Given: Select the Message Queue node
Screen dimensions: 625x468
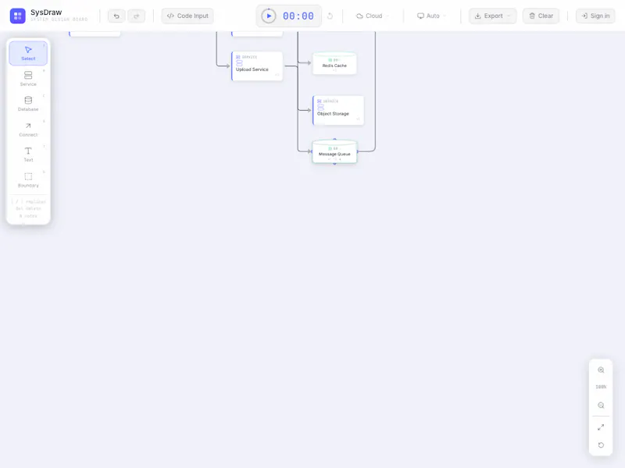Looking at the screenshot, I should pos(334,151).
